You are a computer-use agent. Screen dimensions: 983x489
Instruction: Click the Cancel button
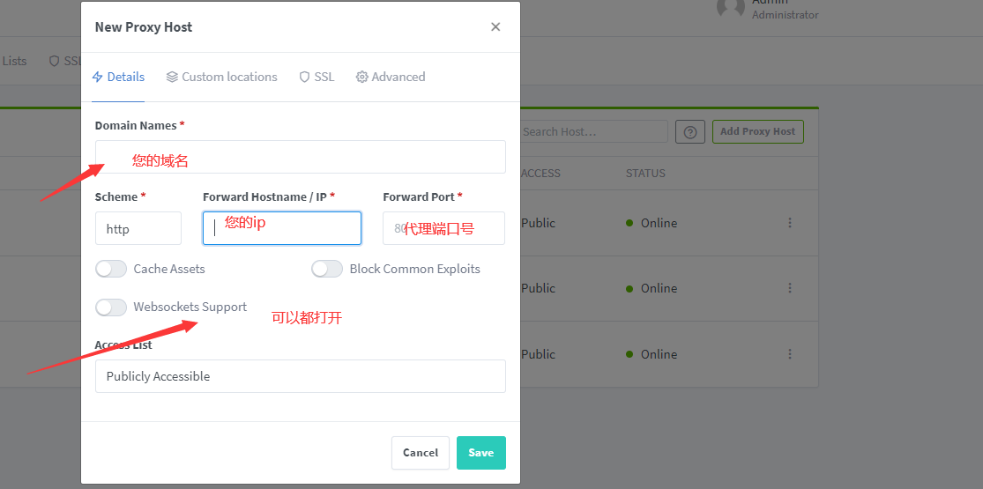click(x=421, y=453)
